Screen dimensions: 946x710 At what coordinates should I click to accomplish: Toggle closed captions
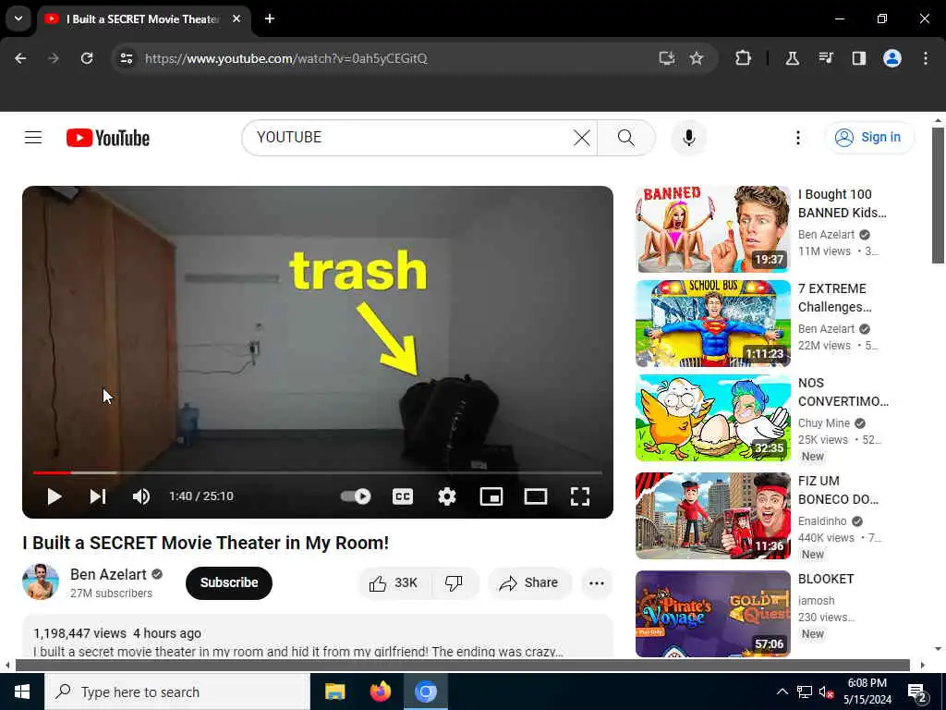[403, 496]
